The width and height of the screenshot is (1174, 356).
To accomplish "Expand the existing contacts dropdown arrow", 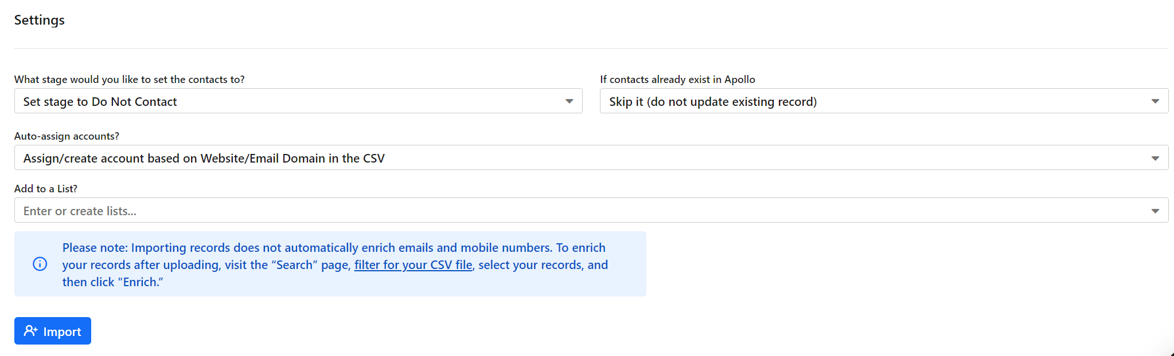I will [x=1155, y=101].
